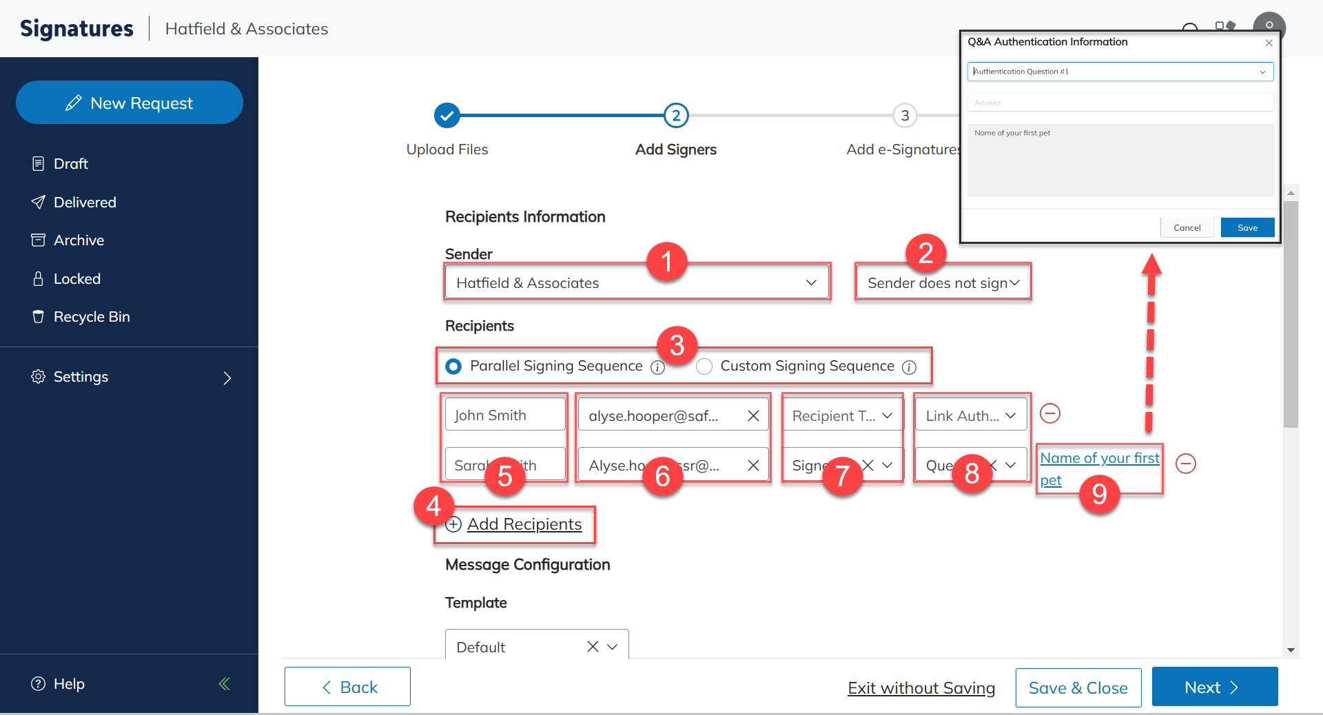The height and width of the screenshot is (715, 1323).
Task: Click the vertical scrollbar thumb
Action: tap(1291, 313)
